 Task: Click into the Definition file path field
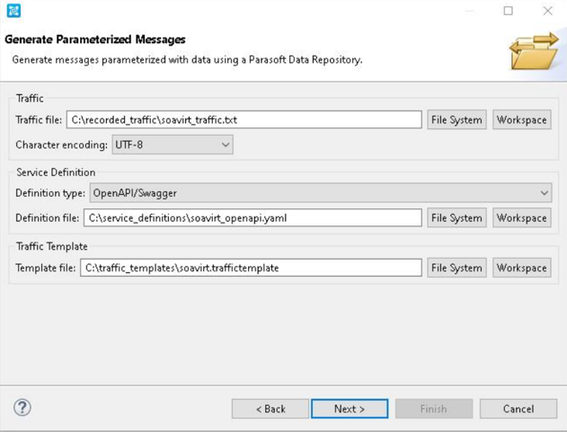[x=252, y=217]
